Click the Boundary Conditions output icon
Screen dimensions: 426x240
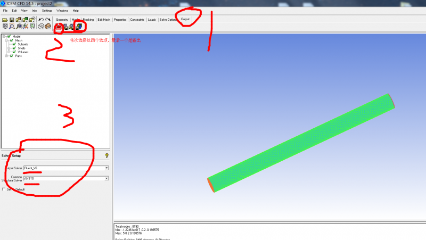point(65,27)
